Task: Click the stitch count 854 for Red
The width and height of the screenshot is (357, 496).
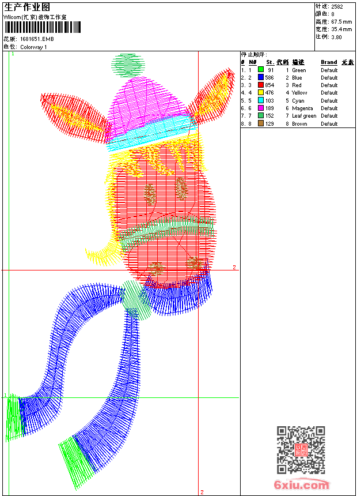Action: 269,85
